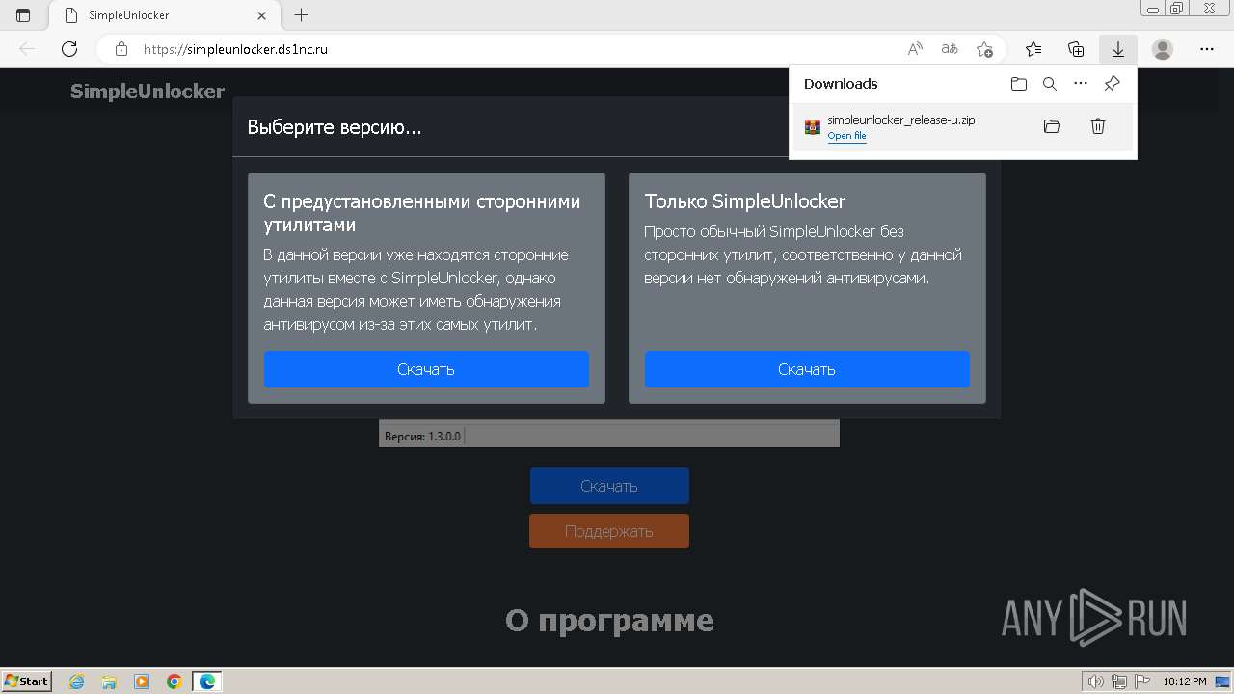Add this page to favorites
The width and height of the screenshot is (1234, 694).
[x=984, y=49]
